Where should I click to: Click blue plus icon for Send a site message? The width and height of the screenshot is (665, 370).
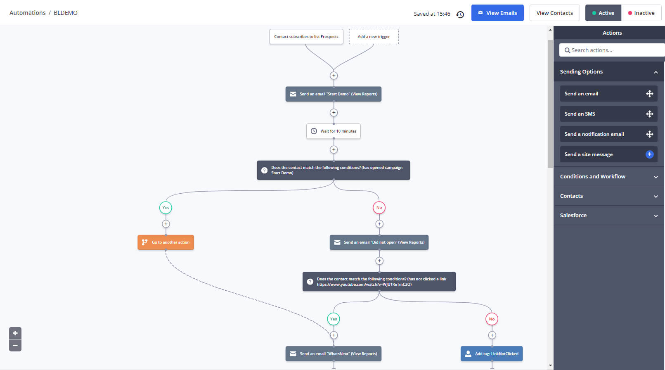click(649, 154)
